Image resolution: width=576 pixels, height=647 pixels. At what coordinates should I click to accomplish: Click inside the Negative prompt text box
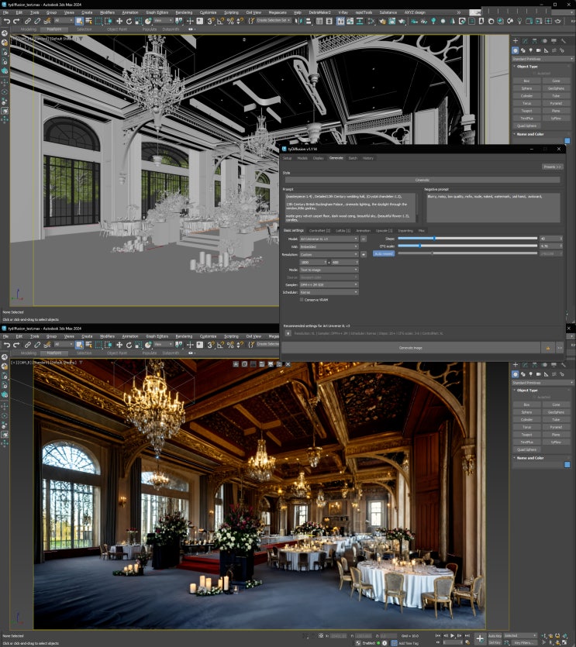pos(493,207)
